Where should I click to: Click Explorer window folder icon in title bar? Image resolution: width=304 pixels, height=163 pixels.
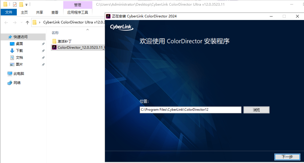pyautogui.click(x=5, y=4)
